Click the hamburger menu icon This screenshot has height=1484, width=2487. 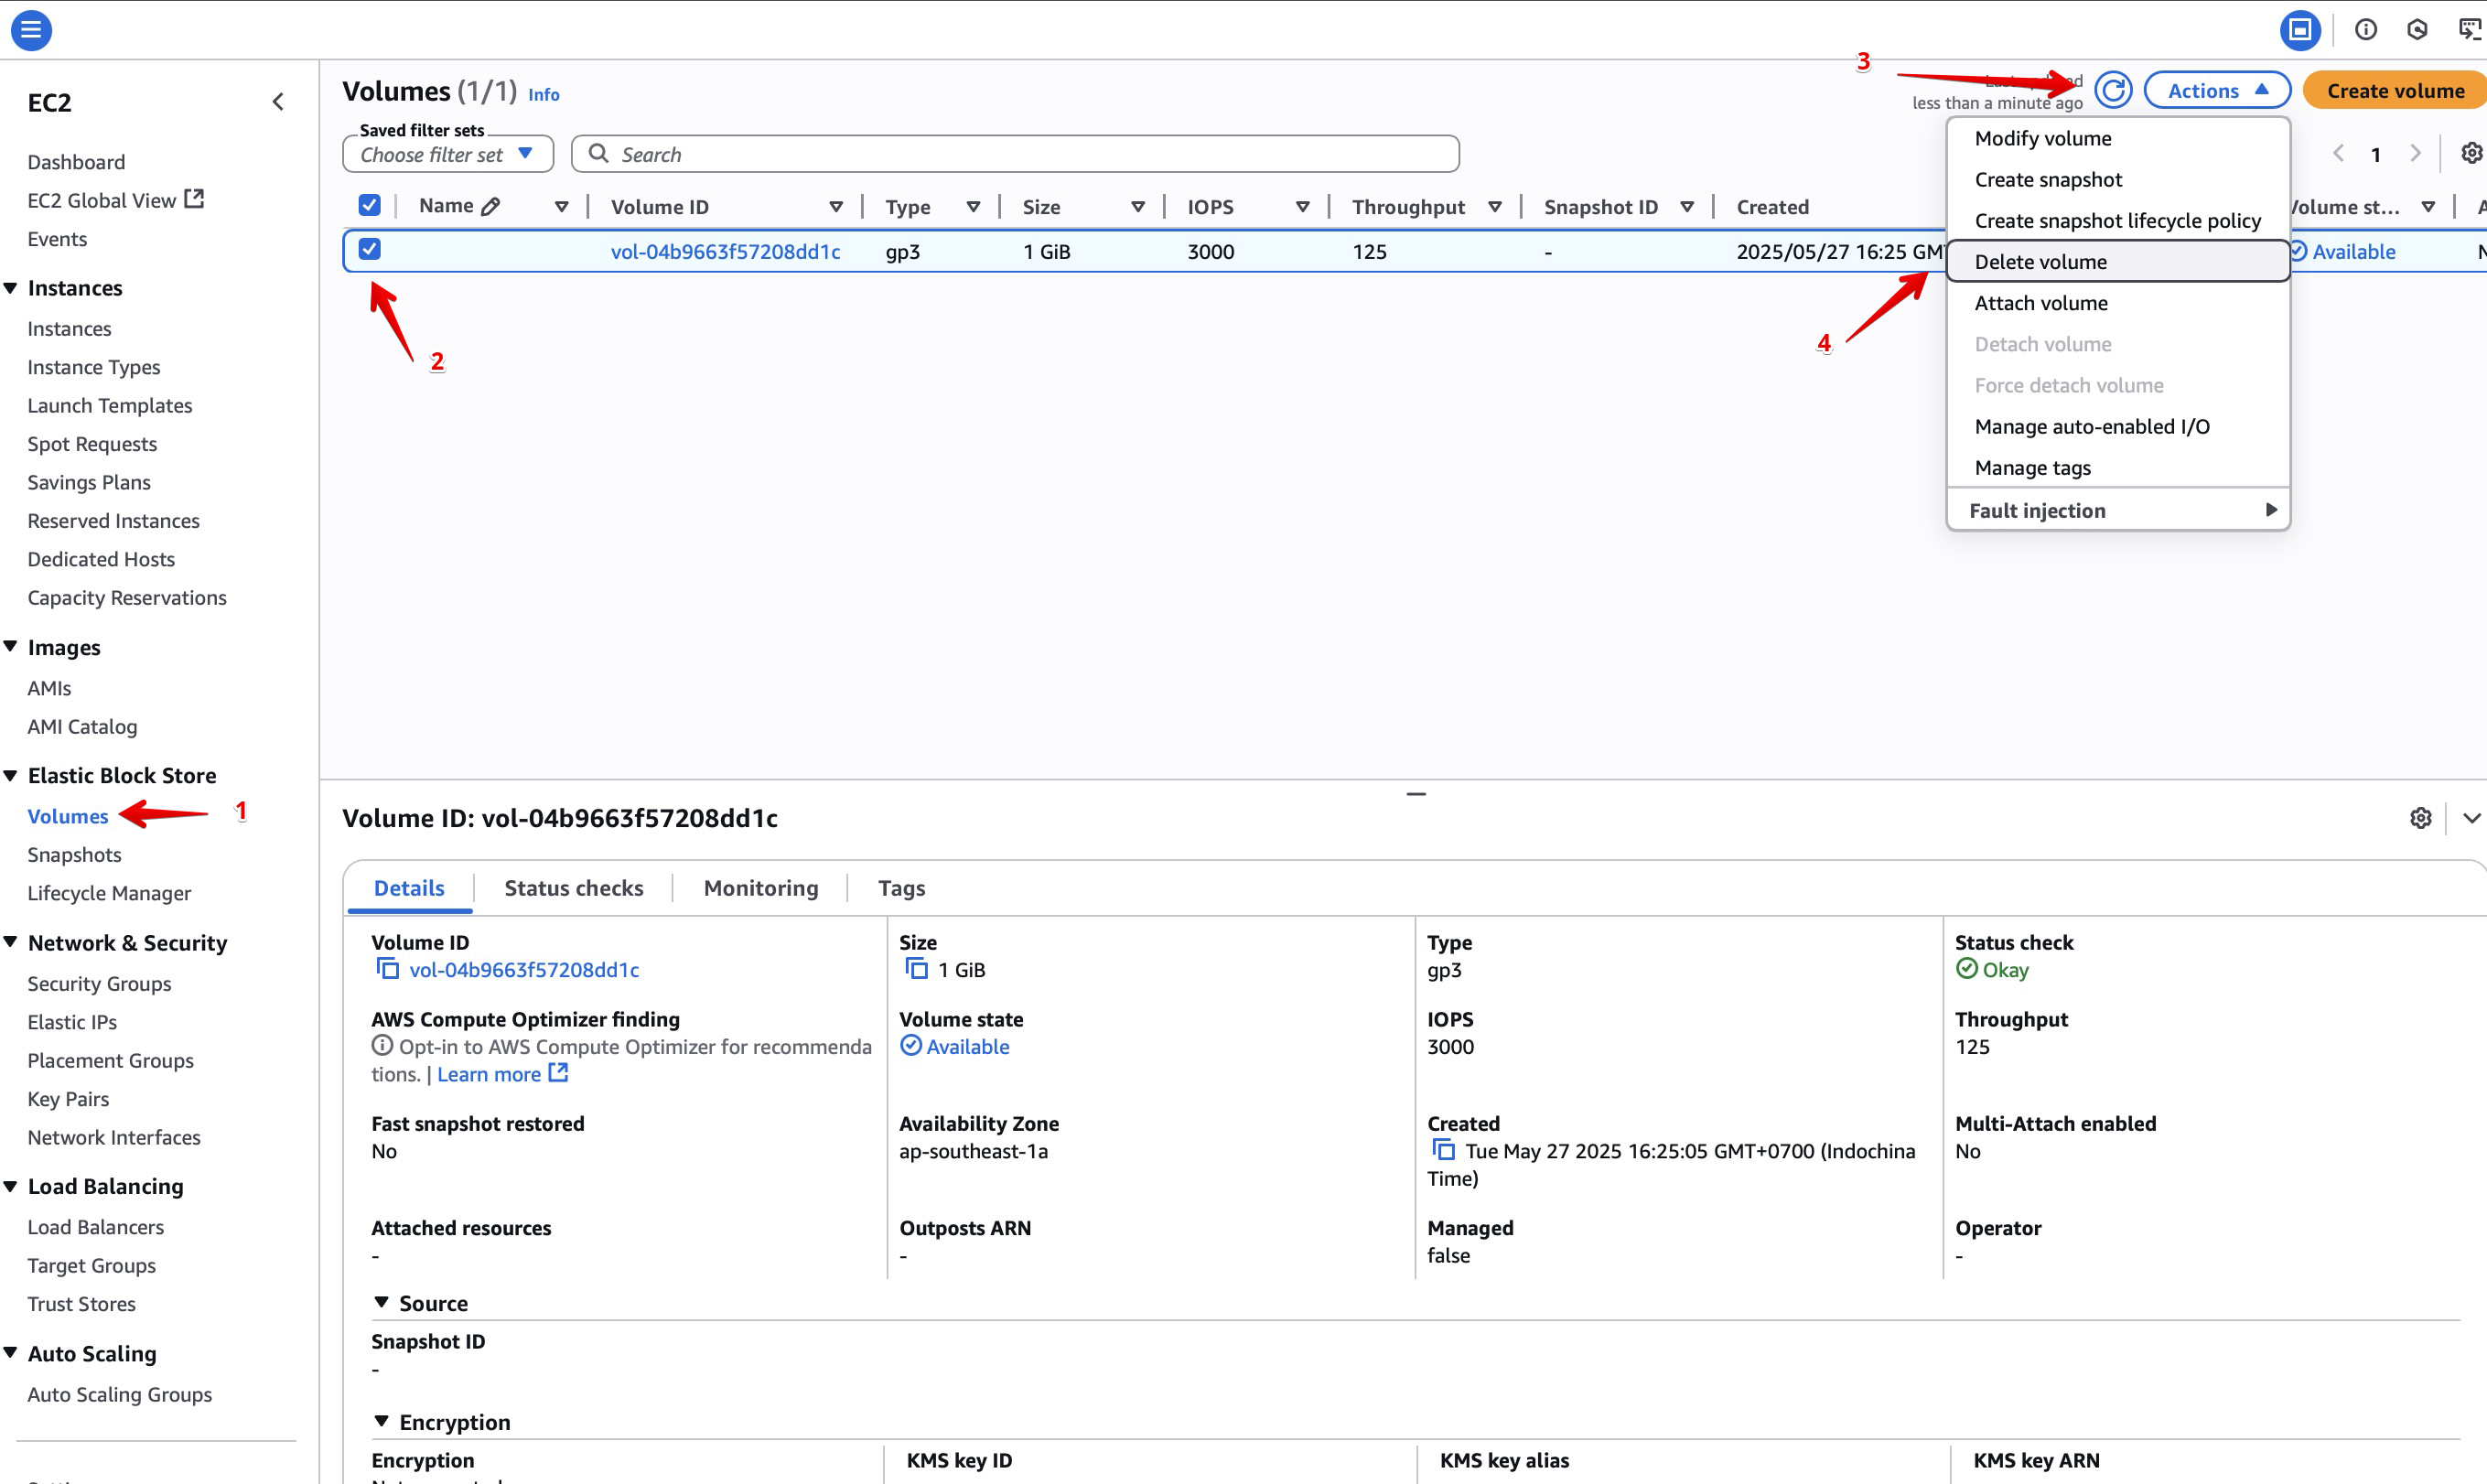[31, 29]
